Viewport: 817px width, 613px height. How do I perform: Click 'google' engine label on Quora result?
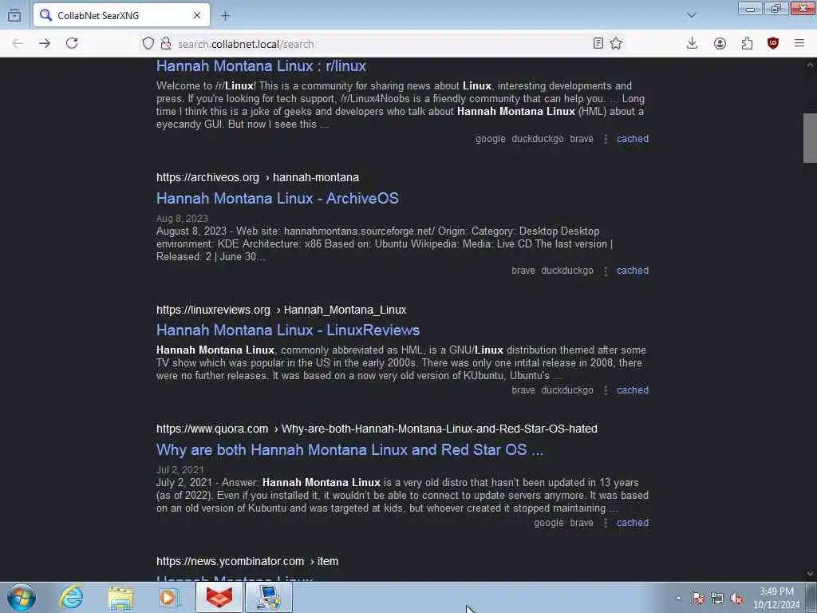coord(549,523)
